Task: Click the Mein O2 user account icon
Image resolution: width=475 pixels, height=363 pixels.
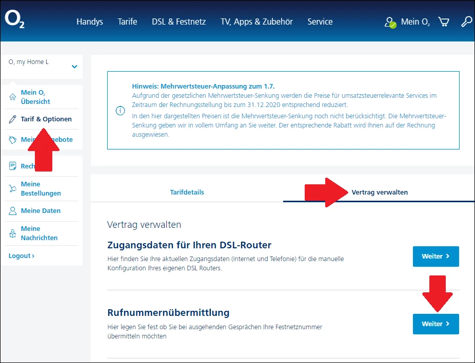Action: click(390, 23)
